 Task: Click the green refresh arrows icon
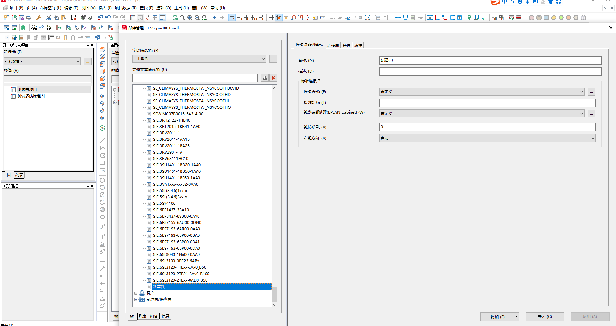coord(175,18)
